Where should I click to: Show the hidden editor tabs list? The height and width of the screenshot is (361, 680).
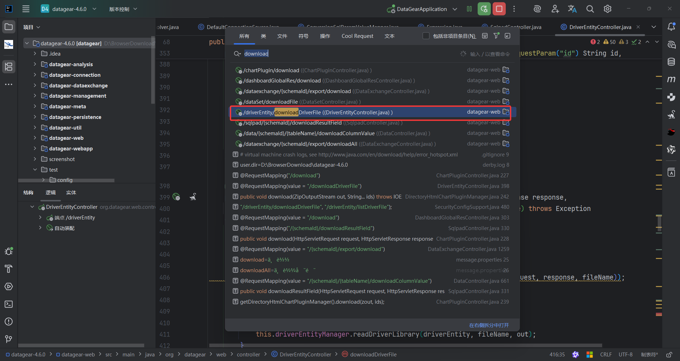(x=654, y=27)
